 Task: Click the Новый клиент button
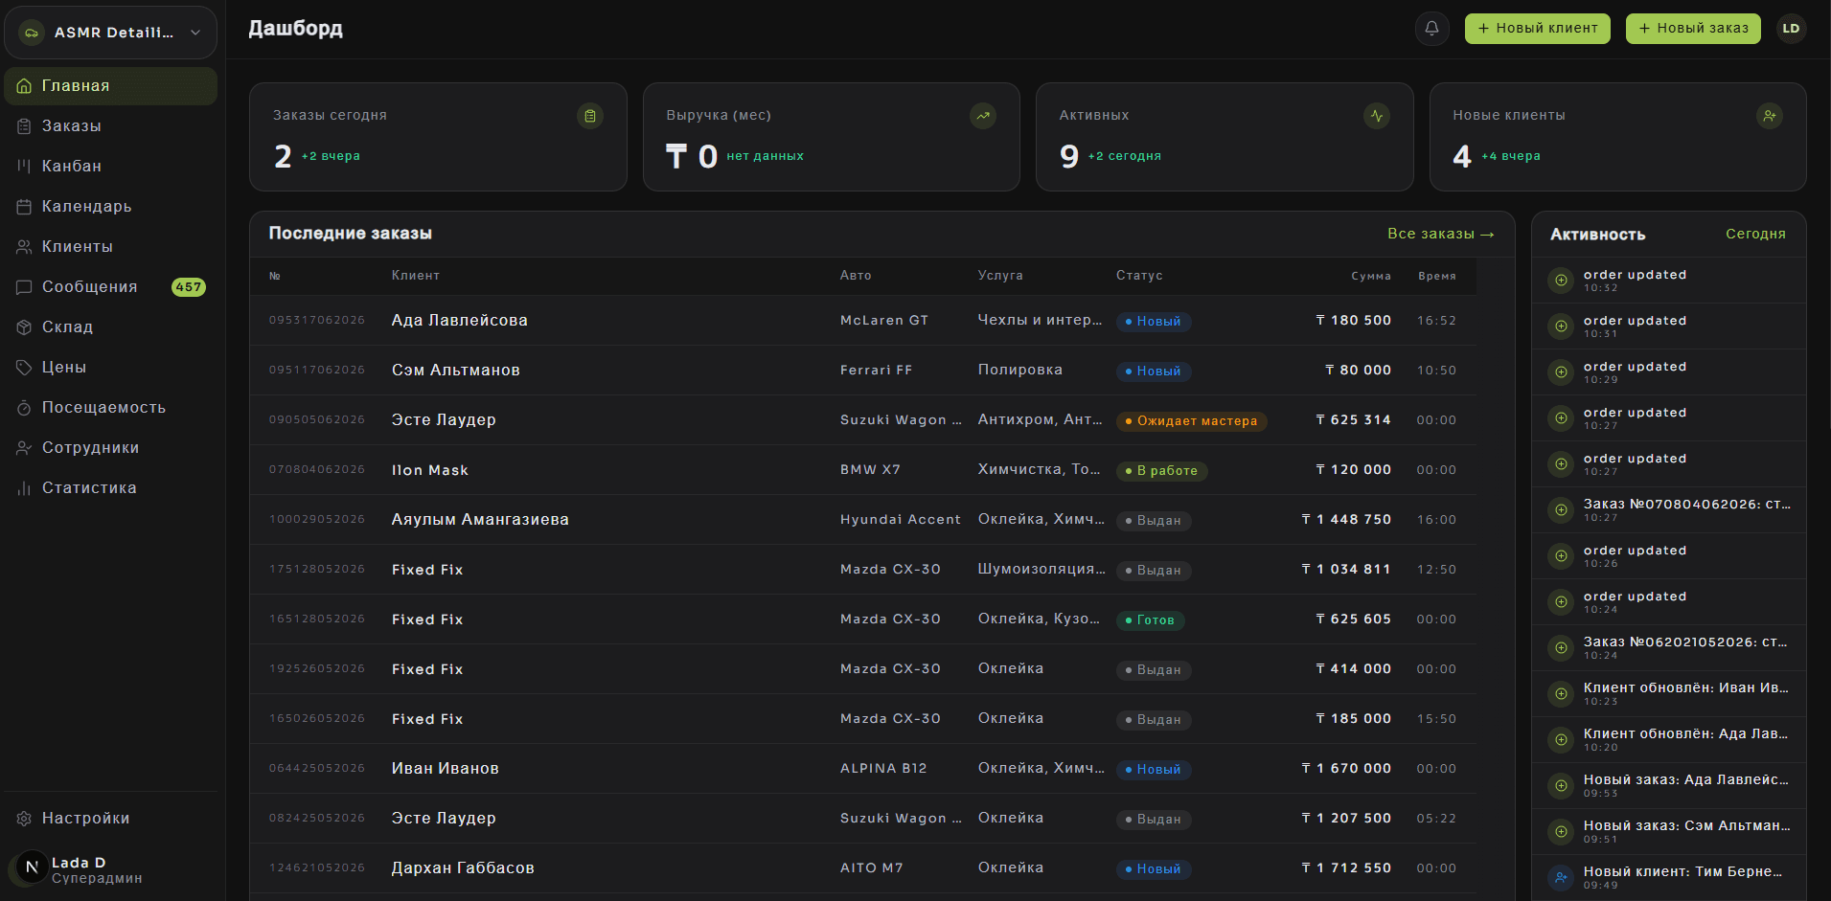[1537, 29]
